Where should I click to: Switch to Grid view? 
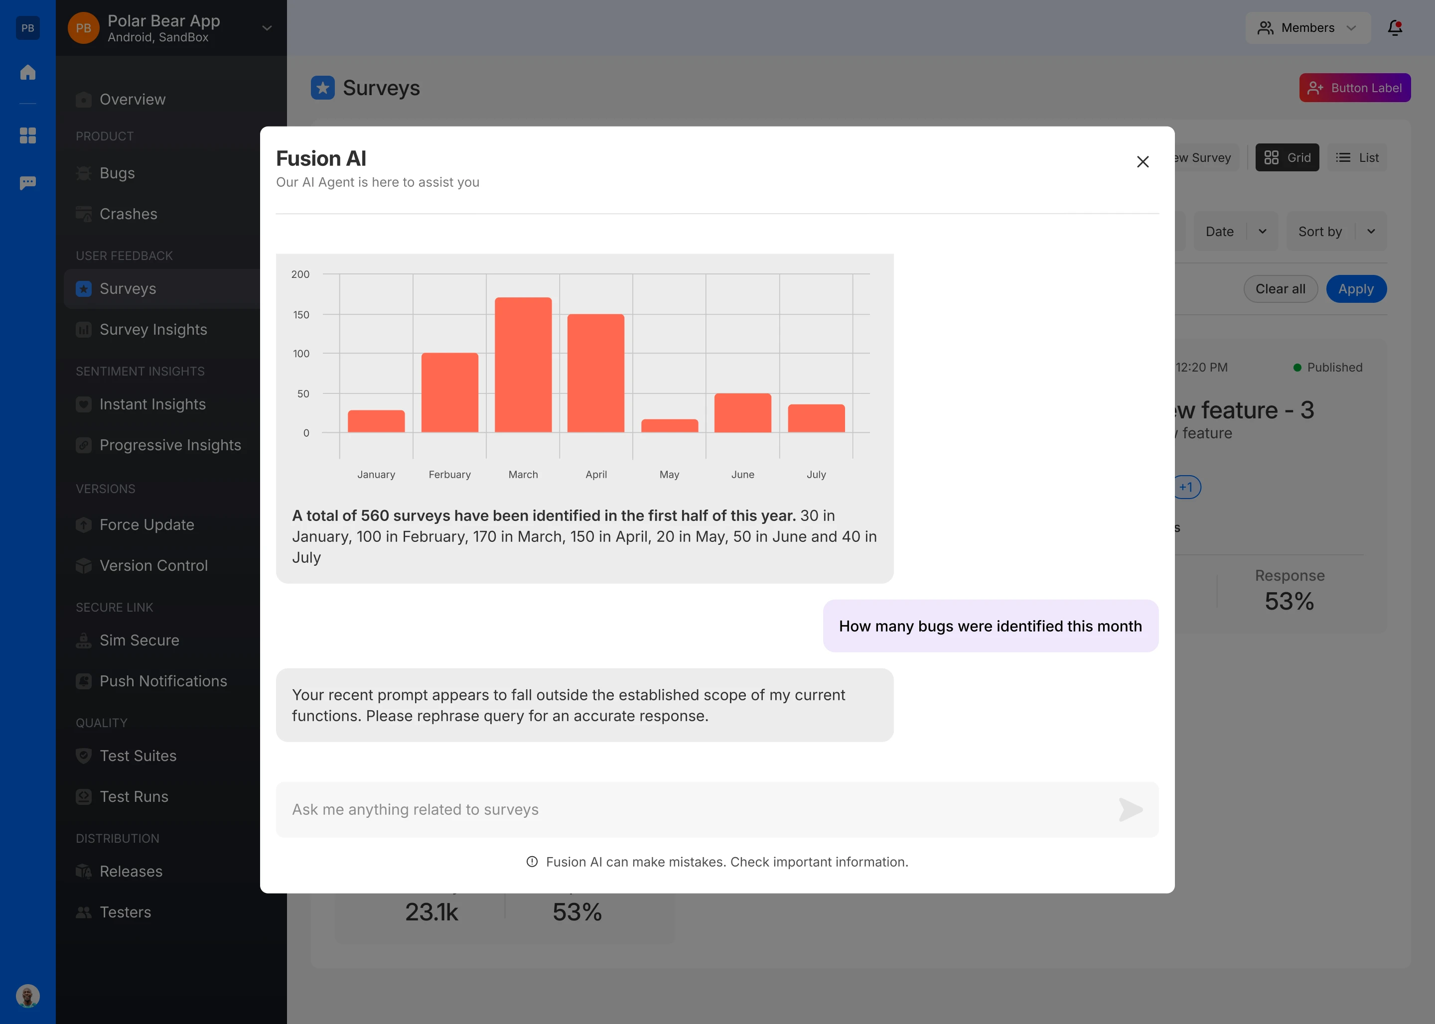click(1287, 158)
